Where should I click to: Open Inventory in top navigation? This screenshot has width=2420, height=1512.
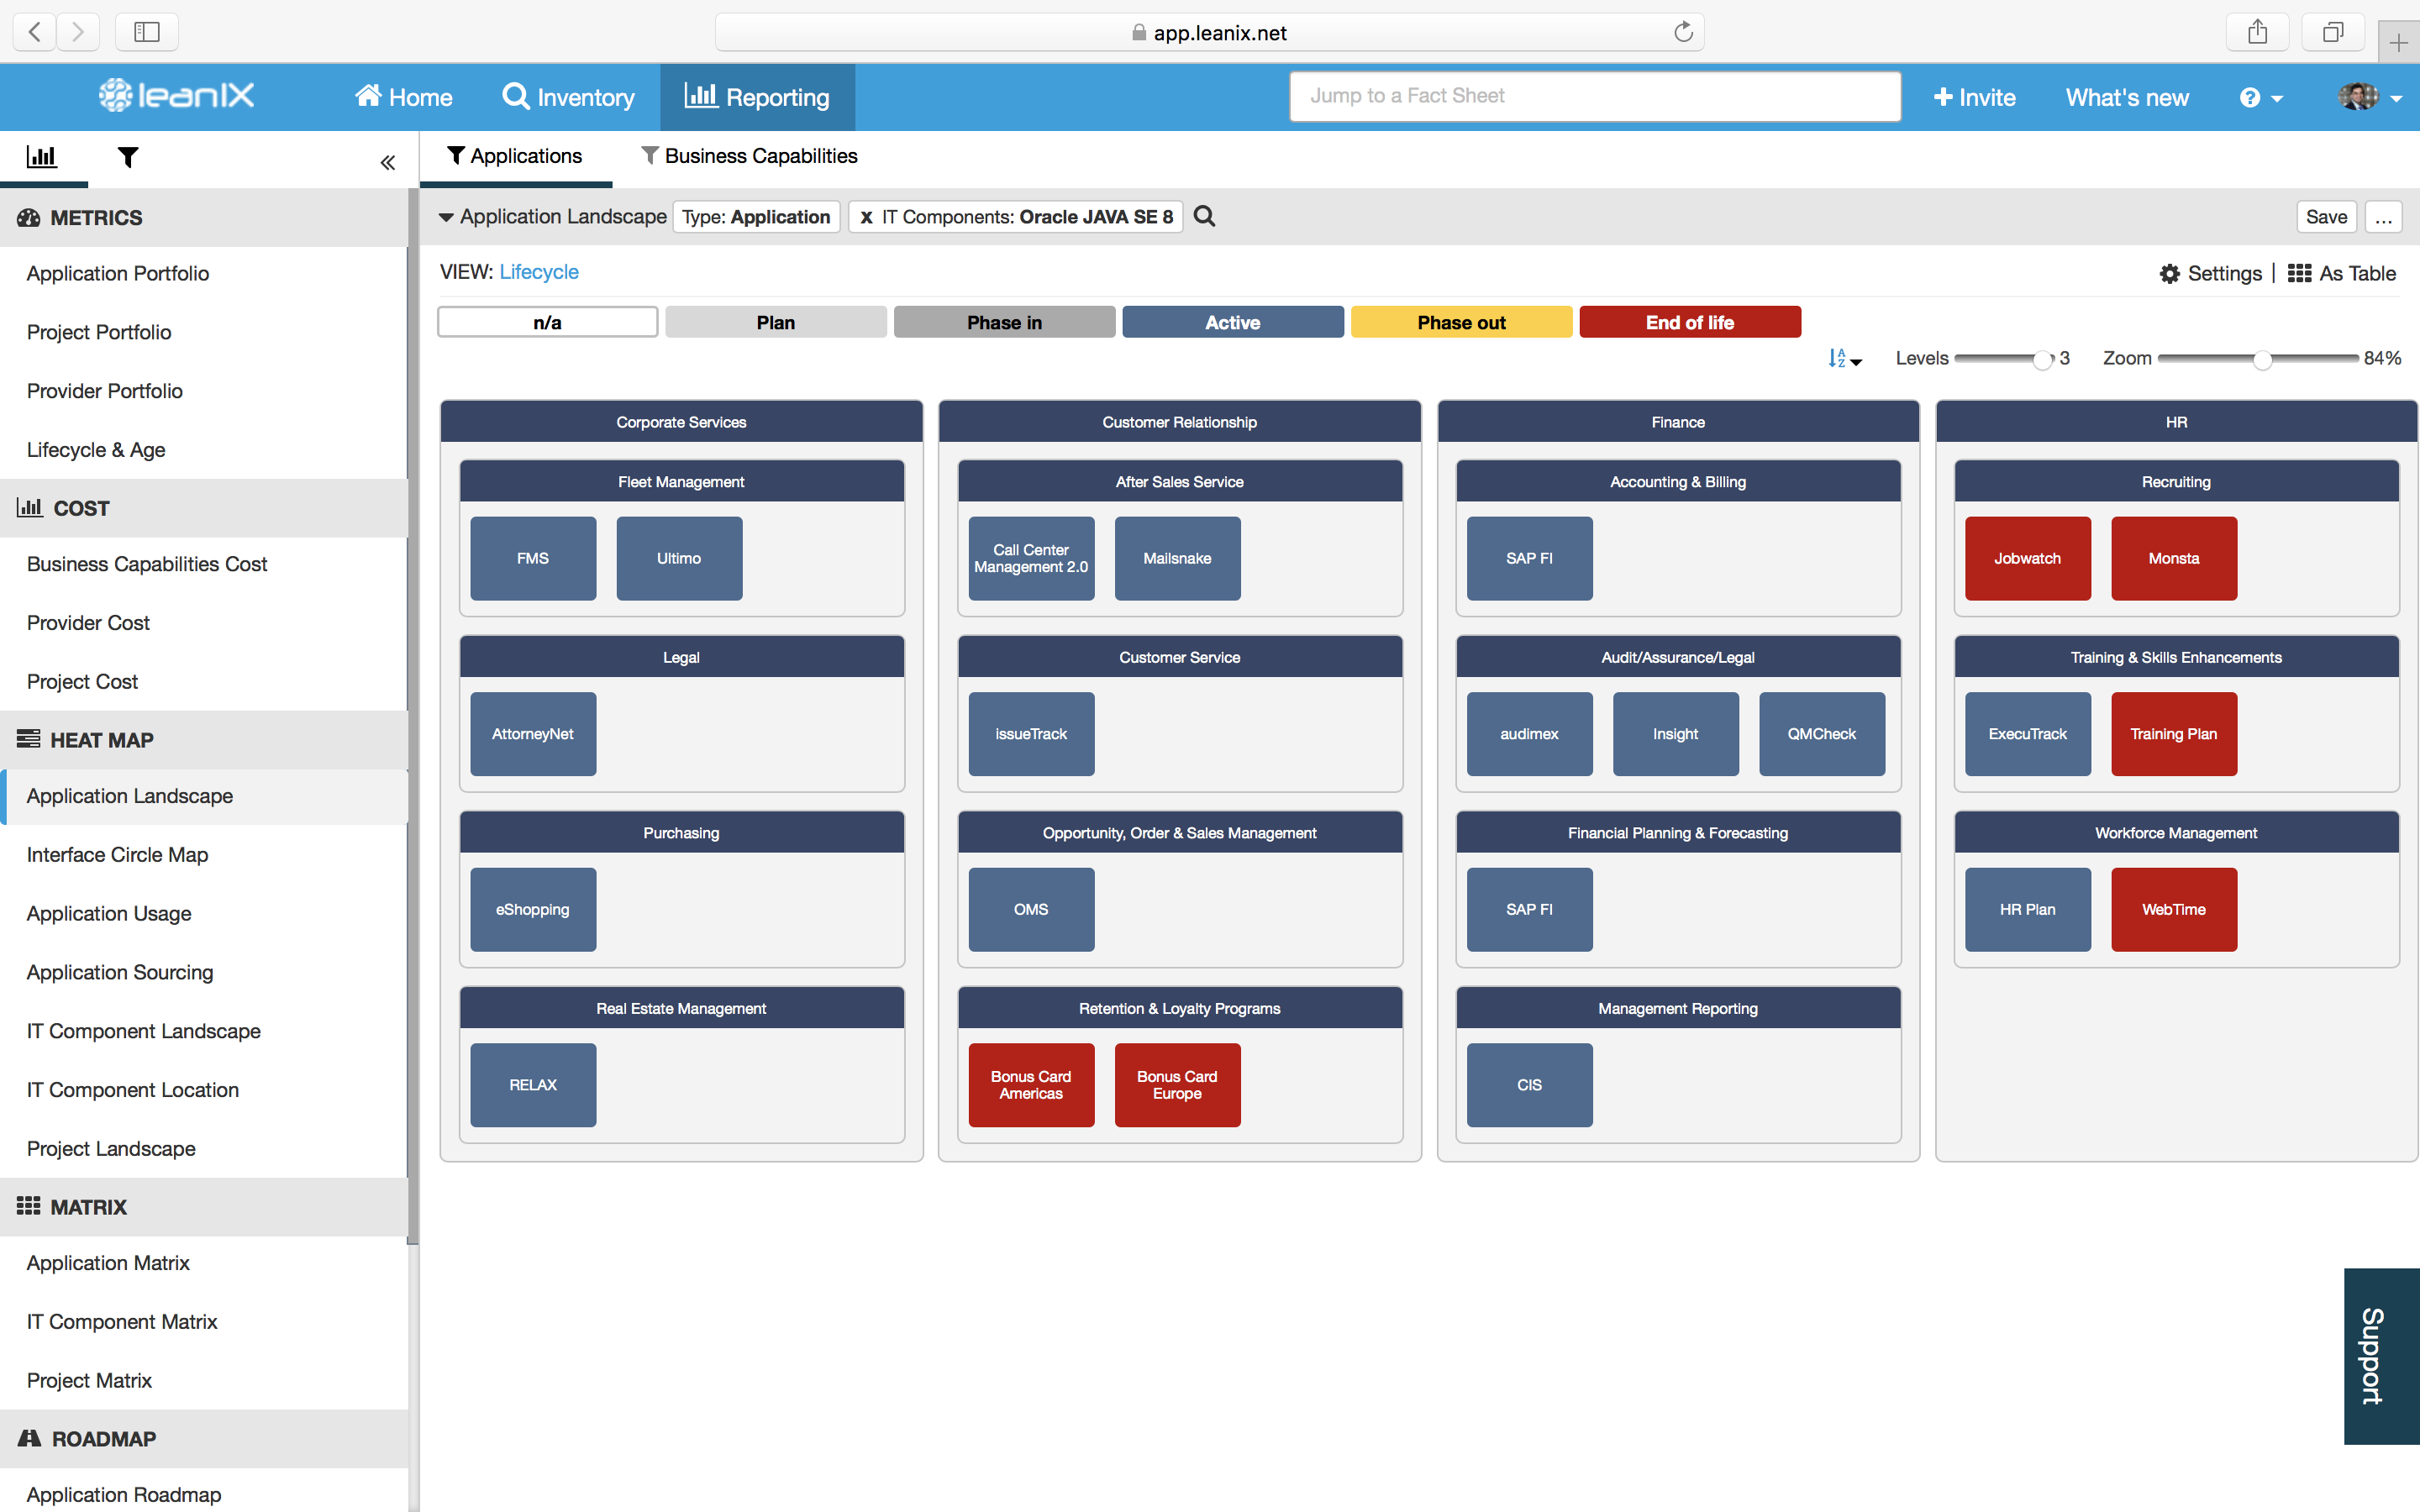(x=568, y=97)
